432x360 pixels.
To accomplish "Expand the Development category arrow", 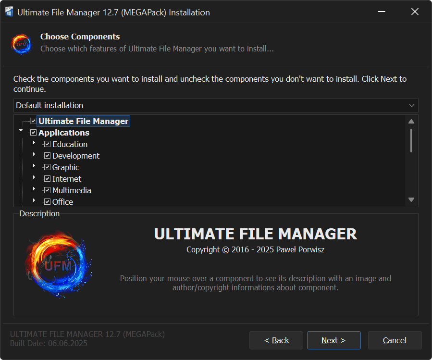I will tap(34, 154).
